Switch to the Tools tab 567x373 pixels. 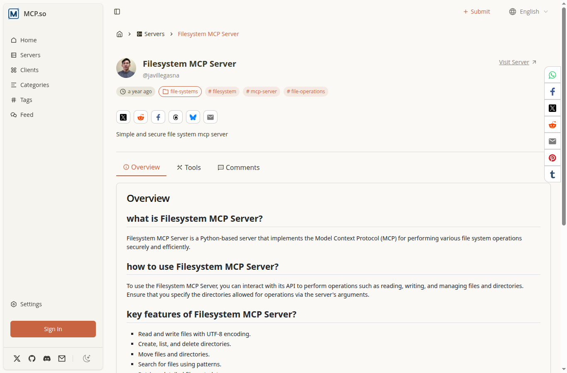coord(189,167)
